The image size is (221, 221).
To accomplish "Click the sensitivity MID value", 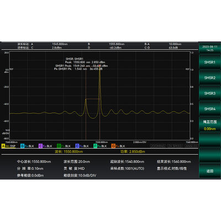I will (74, 169).
